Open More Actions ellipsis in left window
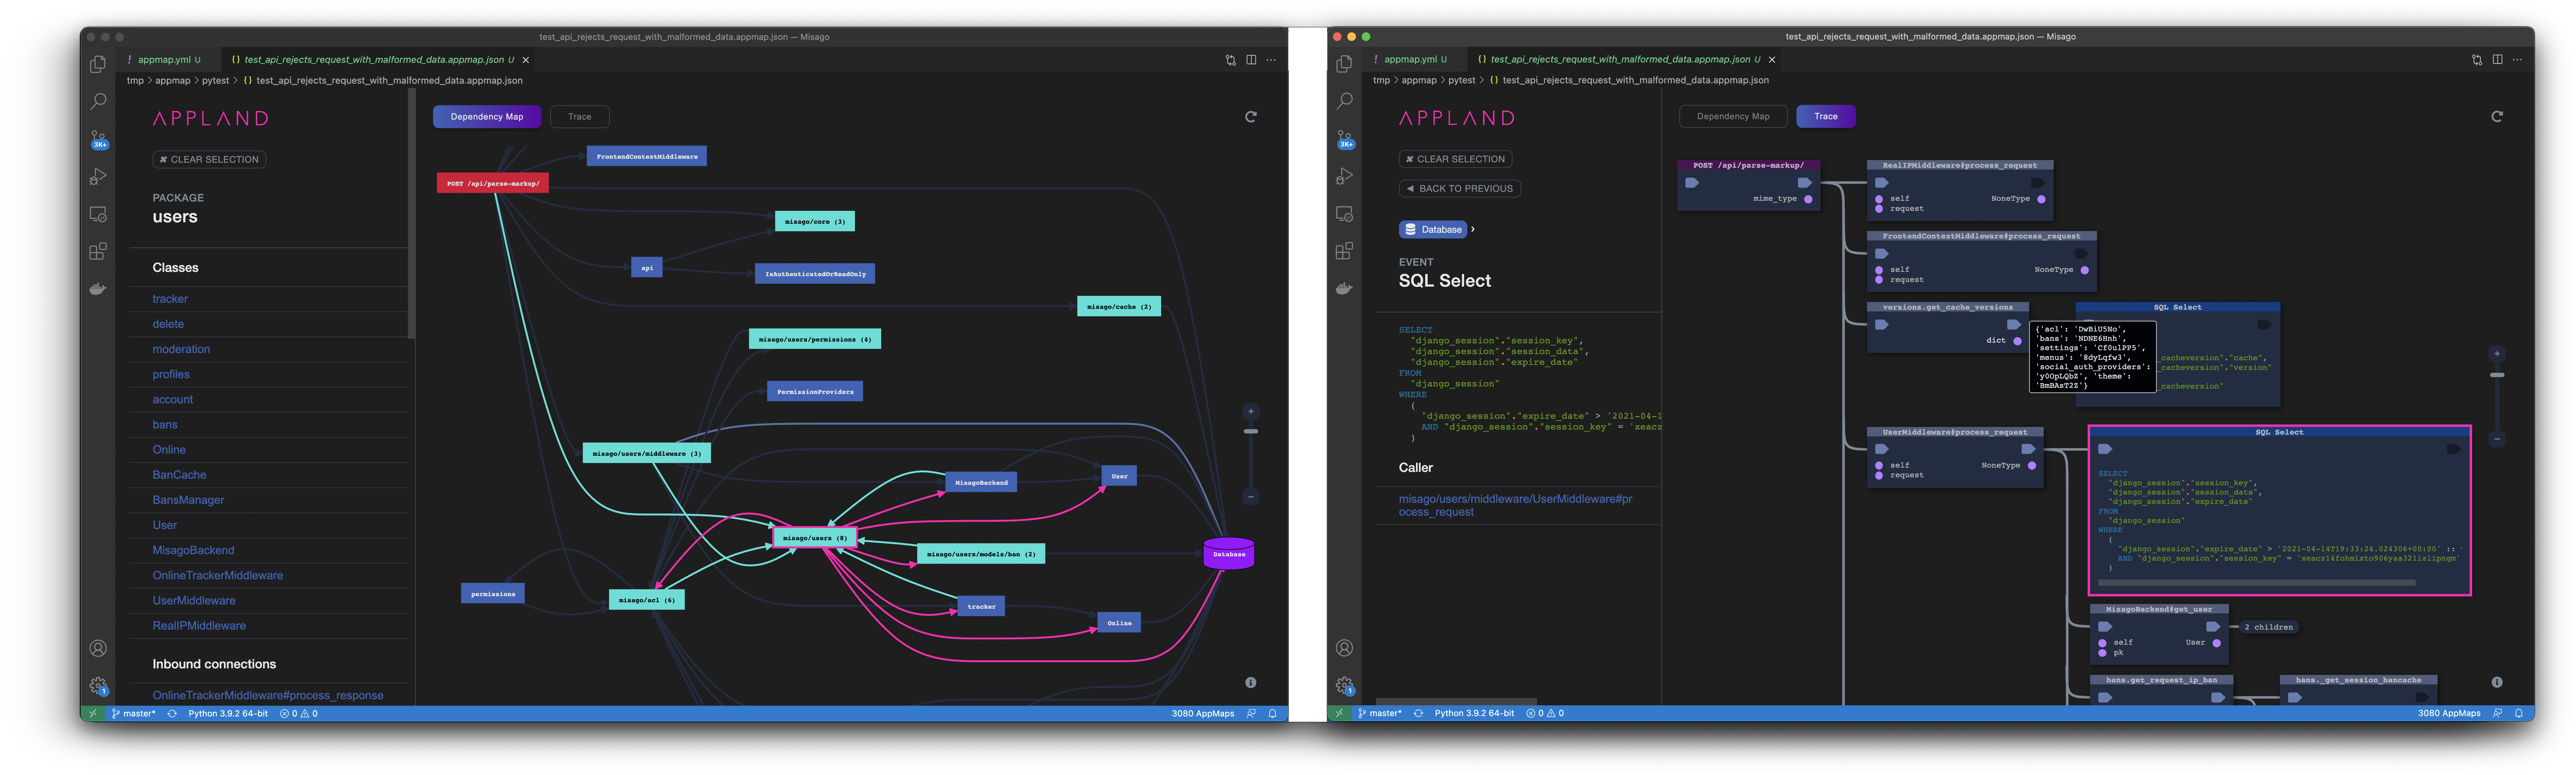This screenshot has height=775, width=2576. (1271, 60)
